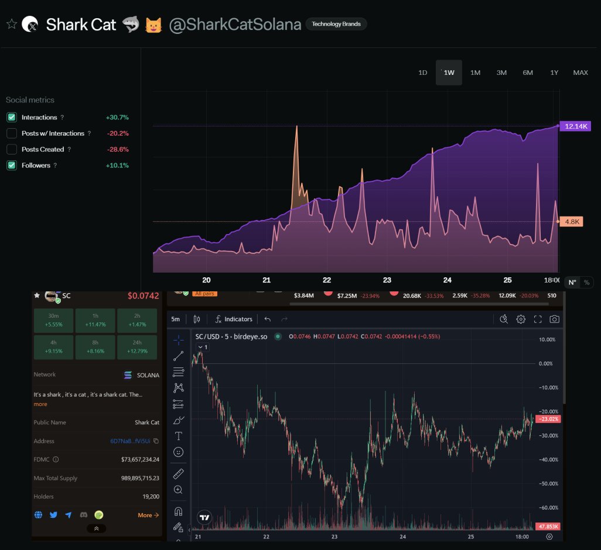The height and width of the screenshot is (550, 601).
Task: Open price scale settings at chart corner
Action: [549, 537]
